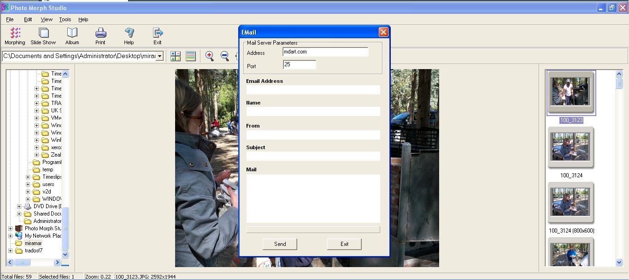Switch to thumbnail grid view icon
Screen dimensions: 629x280
click(176, 56)
